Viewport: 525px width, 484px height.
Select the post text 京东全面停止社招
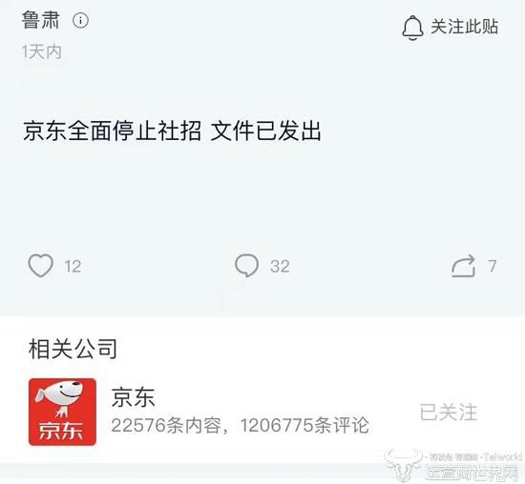pos(113,131)
